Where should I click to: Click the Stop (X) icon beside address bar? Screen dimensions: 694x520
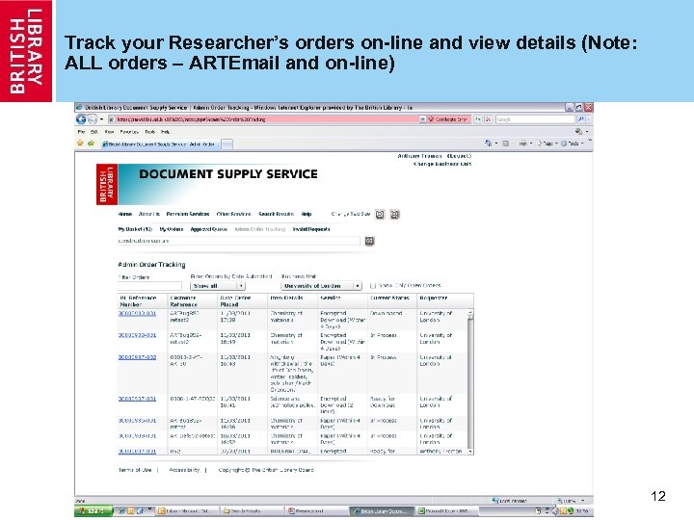coord(488,119)
